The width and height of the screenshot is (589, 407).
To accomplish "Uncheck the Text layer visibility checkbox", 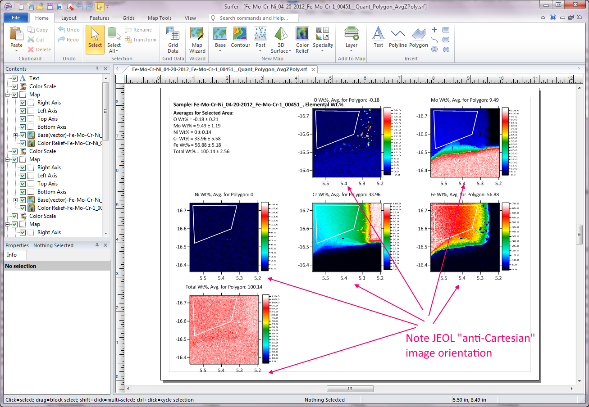I will [15, 78].
